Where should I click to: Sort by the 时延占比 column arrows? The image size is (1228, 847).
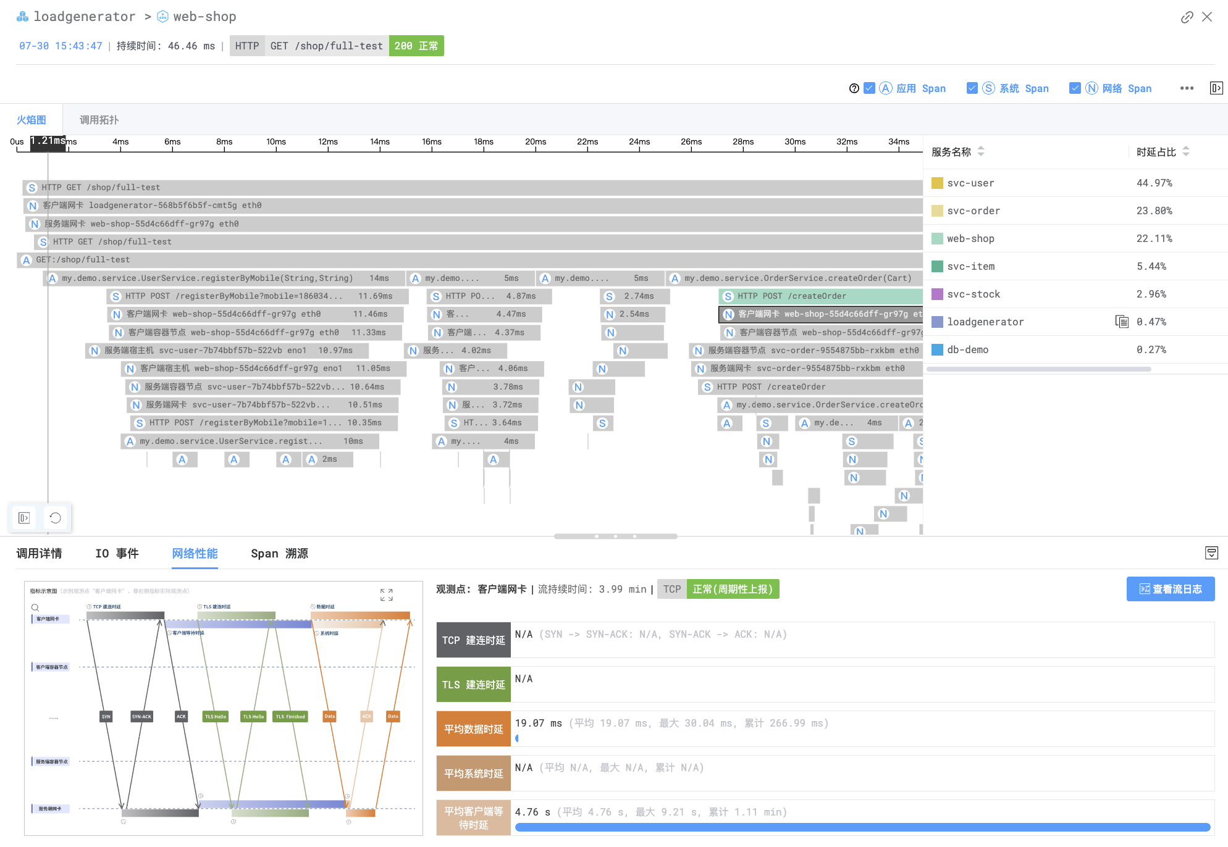coord(1186,151)
